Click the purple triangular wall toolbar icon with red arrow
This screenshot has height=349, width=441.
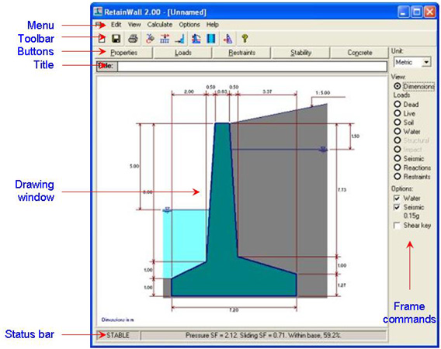pos(227,39)
